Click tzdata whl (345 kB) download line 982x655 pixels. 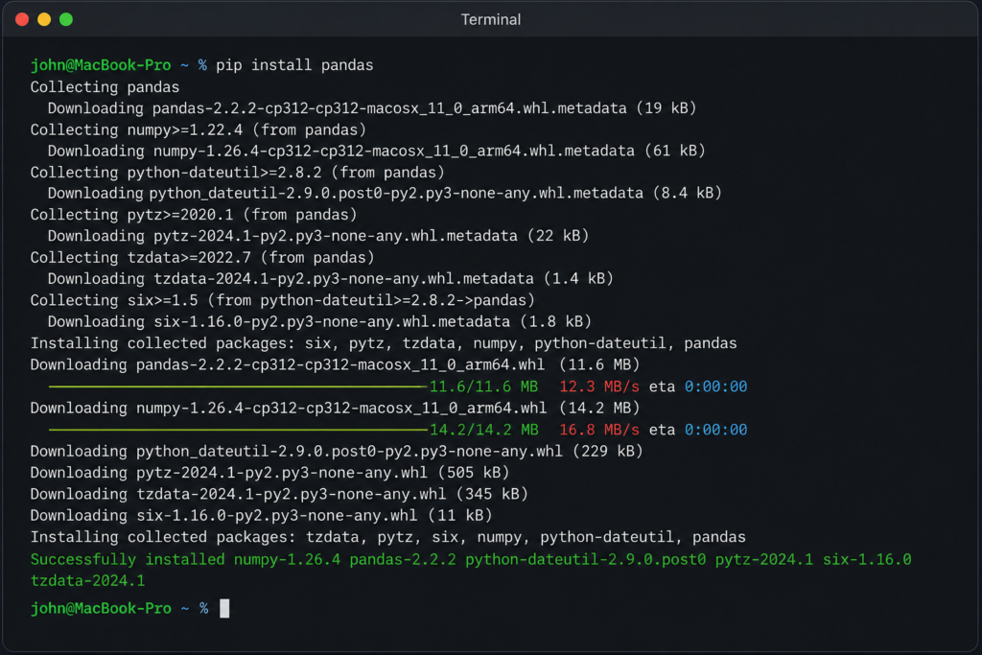click(279, 494)
